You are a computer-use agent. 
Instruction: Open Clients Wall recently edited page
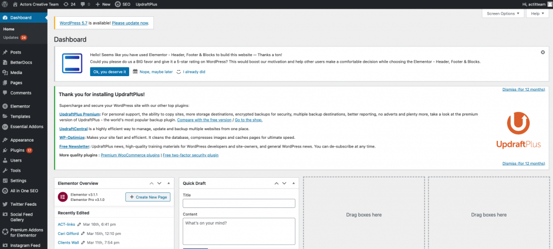point(69,243)
